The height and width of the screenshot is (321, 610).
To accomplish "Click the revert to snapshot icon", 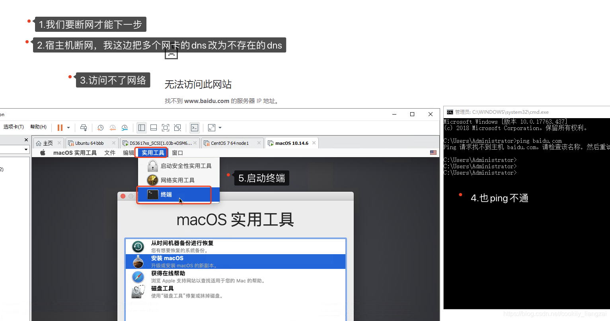I will [113, 128].
